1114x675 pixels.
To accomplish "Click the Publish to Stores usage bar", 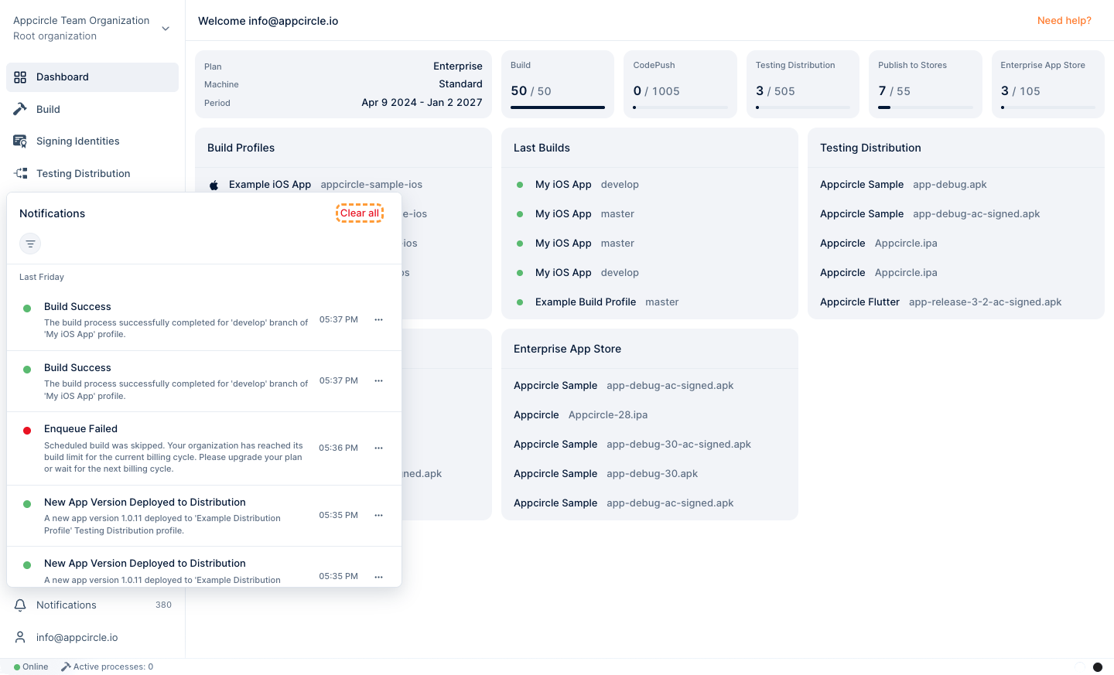I will [x=925, y=107].
